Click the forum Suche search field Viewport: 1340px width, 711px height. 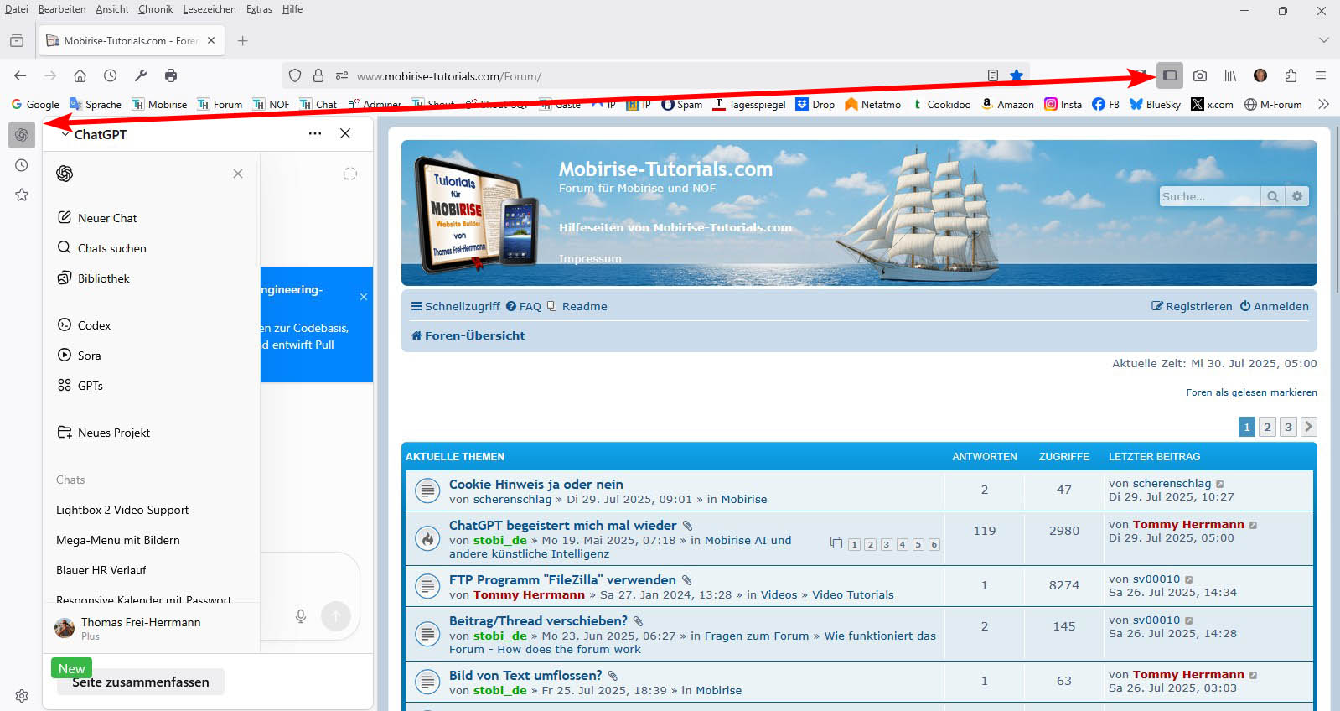click(1208, 196)
